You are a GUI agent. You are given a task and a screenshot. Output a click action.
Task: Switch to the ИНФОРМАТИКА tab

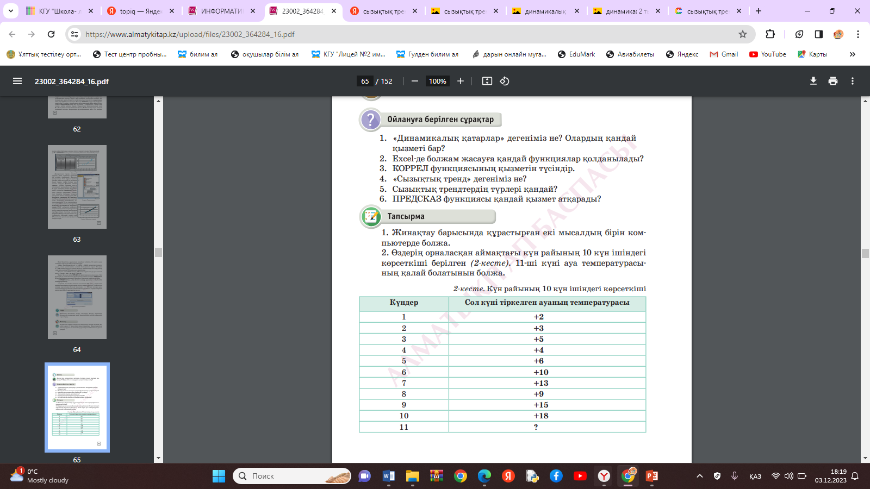(x=221, y=11)
